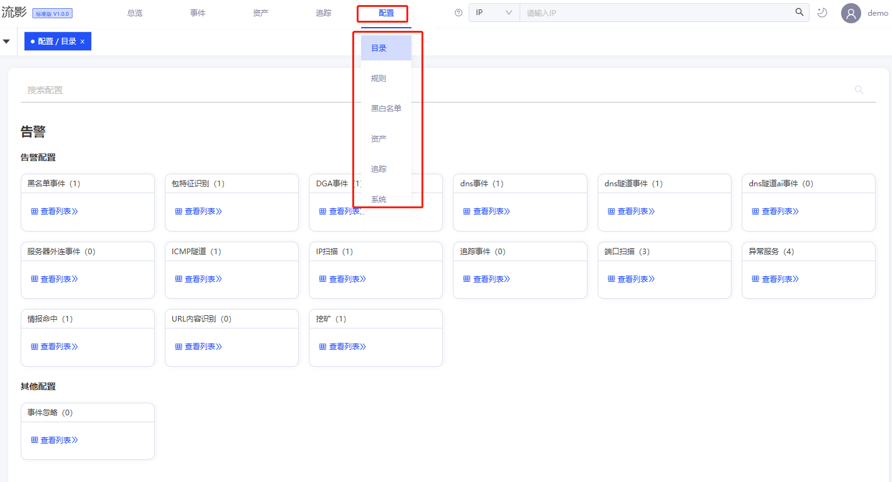Close the 配置 / 目录 tab
The width and height of the screenshot is (892, 482).
coord(82,42)
